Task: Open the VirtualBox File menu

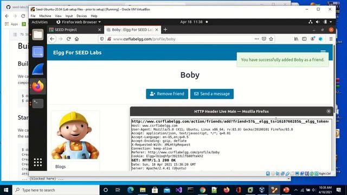Action: click(33, 16)
